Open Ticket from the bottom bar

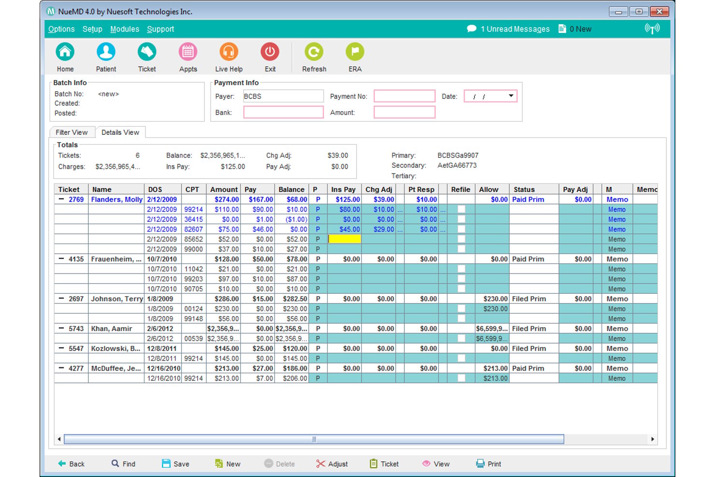point(384,463)
